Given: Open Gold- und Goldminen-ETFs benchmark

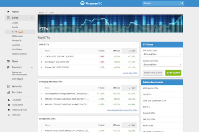Looking at the screenshot, I should (x=162, y=101).
